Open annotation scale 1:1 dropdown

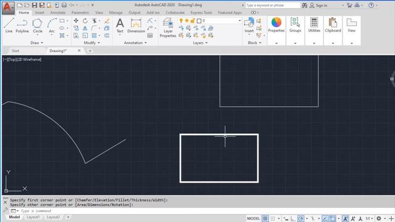pyautogui.click(x=369, y=218)
